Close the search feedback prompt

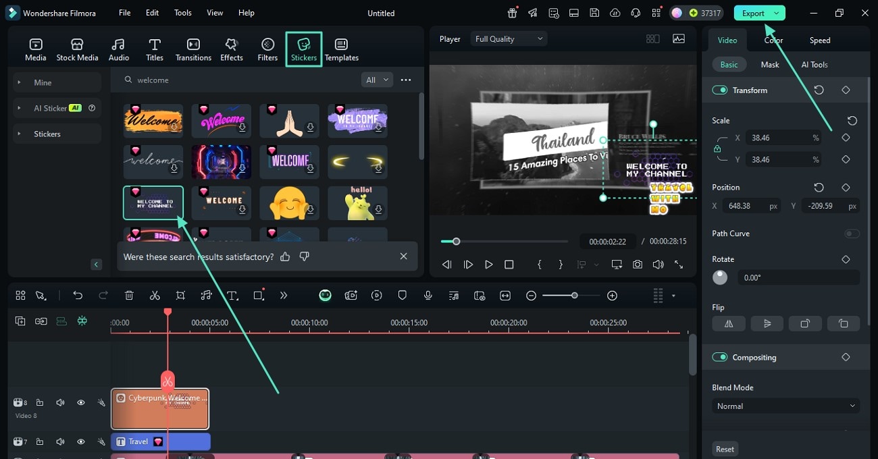403,256
